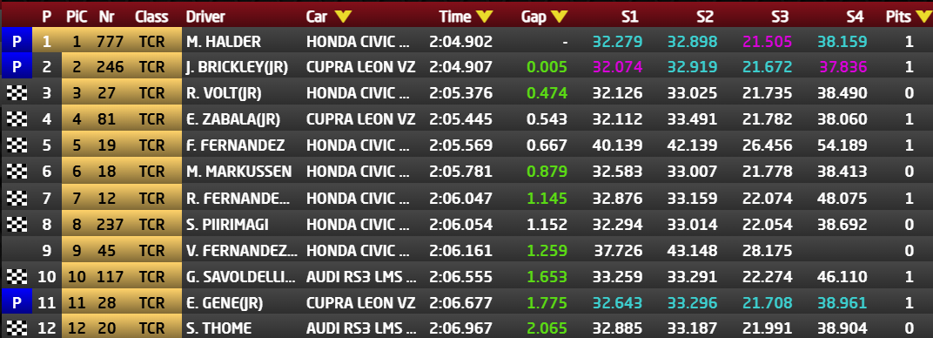Click the blue P icon for J. Brickley
The height and width of the screenshot is (338, 933).
click(x=17, y=67)
